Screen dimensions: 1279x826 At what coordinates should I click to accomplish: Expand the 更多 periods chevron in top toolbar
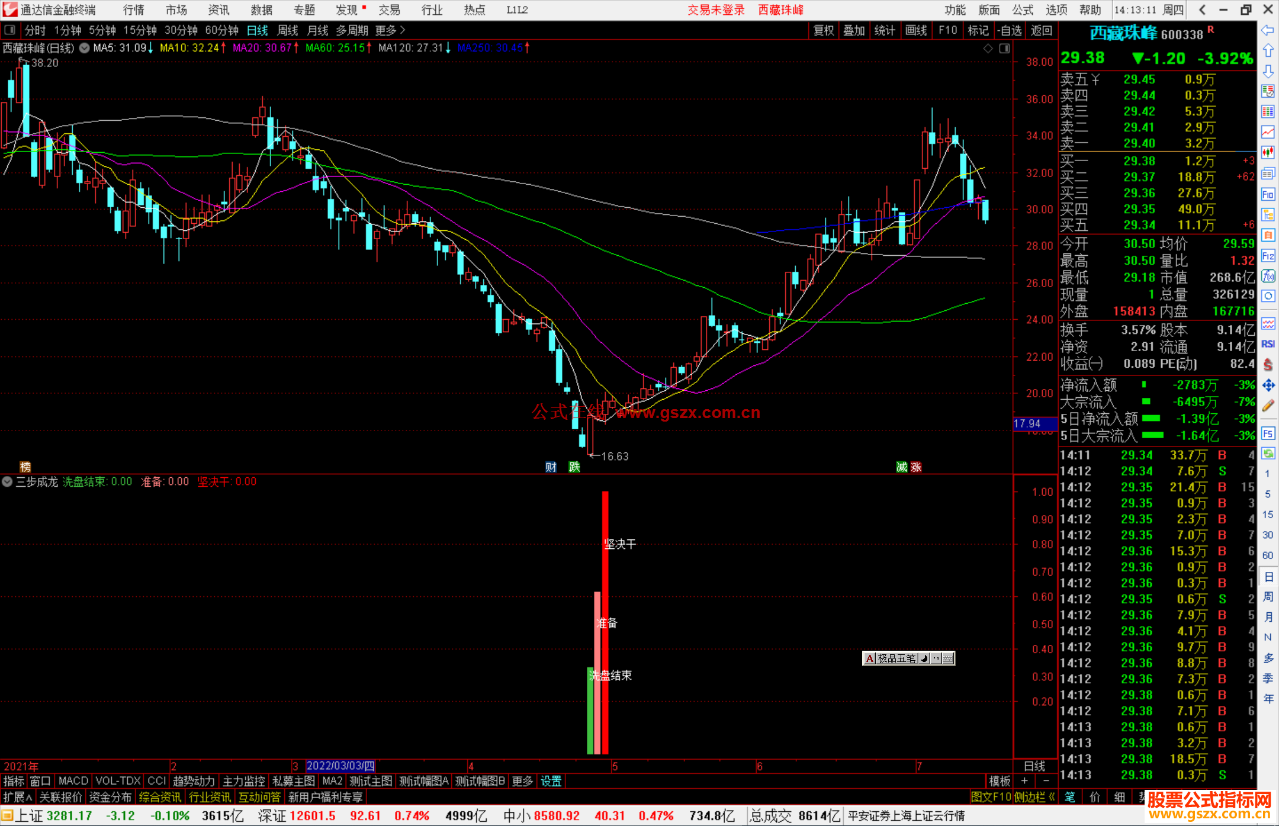(x=403, y=30)
